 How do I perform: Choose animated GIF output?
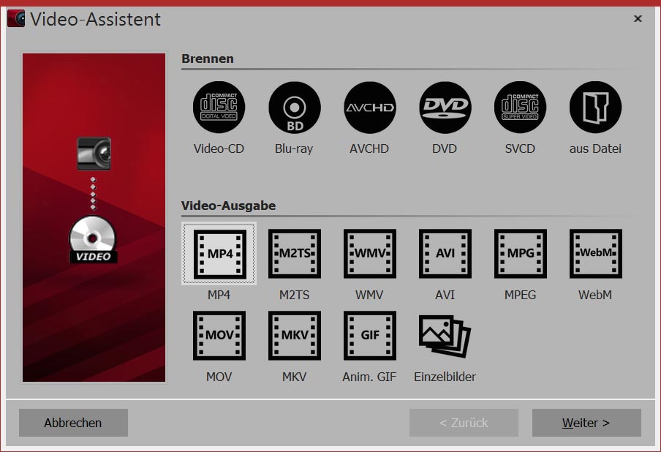[369, 336]
